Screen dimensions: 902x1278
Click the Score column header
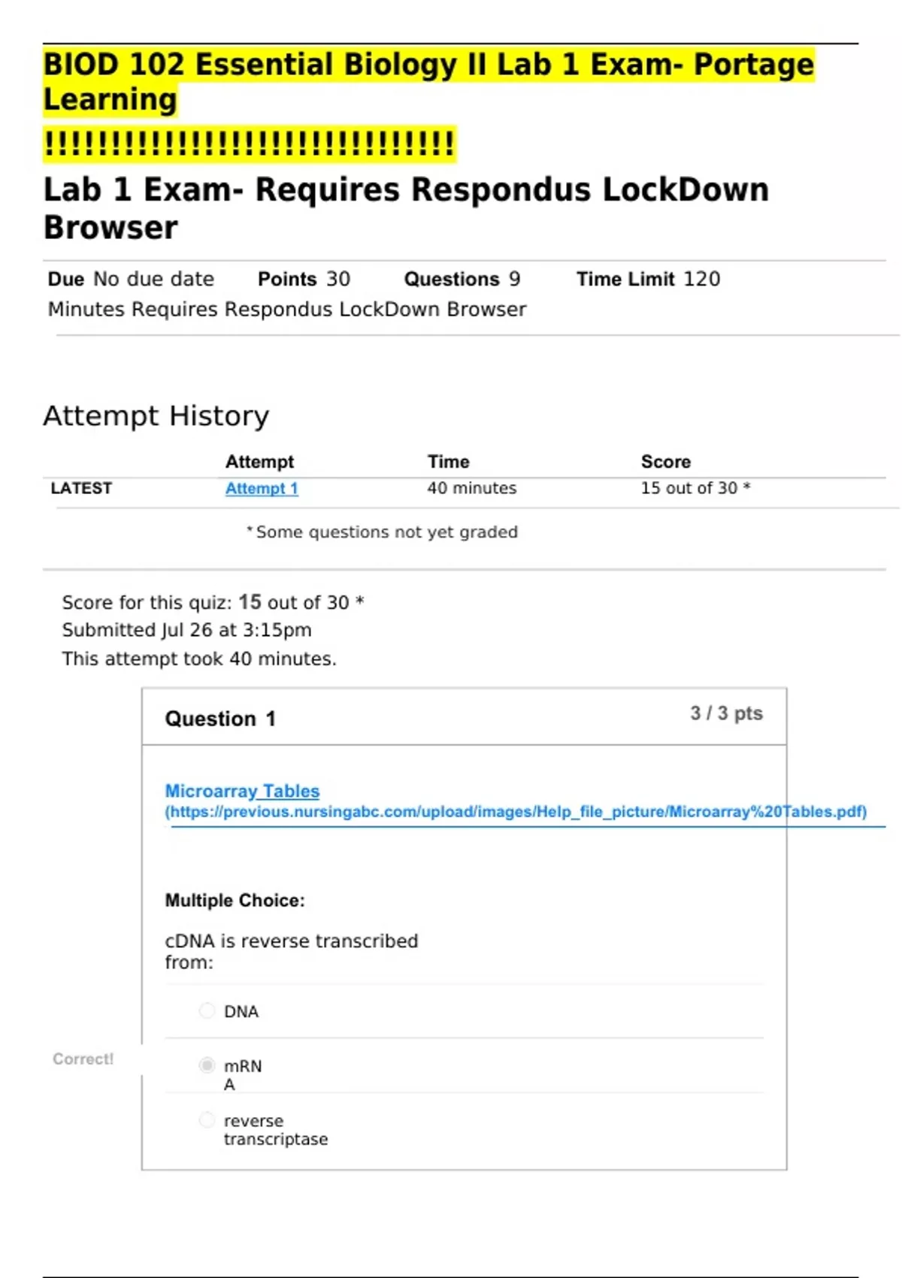click(665, 462)
